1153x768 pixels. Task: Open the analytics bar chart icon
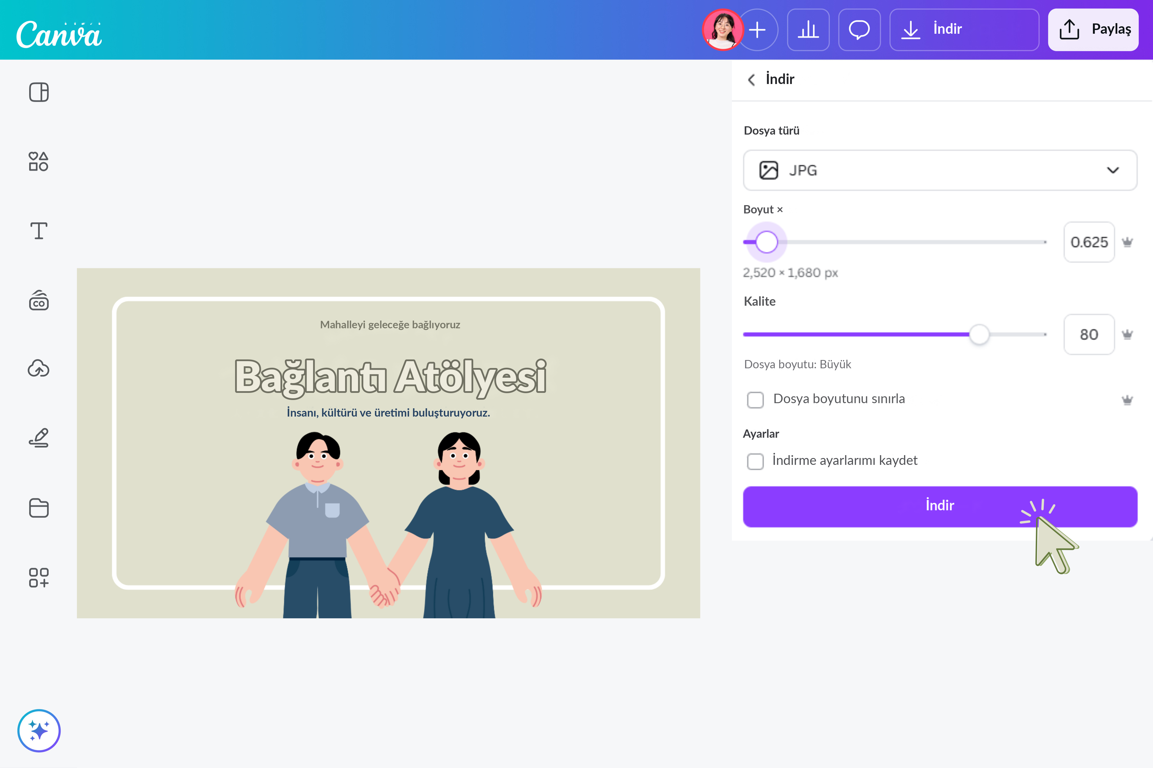tap(808, 29)
